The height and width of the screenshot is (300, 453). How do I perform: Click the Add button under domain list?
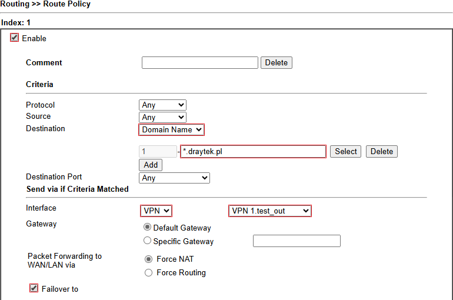(151, 165)
